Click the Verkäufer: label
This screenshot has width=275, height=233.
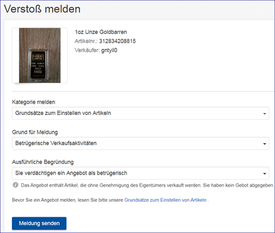[x=87, y=50]
